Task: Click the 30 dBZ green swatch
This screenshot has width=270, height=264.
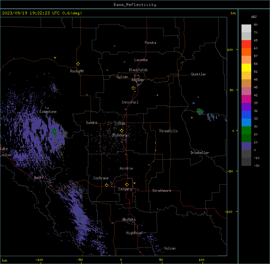Action: (246, 130)
